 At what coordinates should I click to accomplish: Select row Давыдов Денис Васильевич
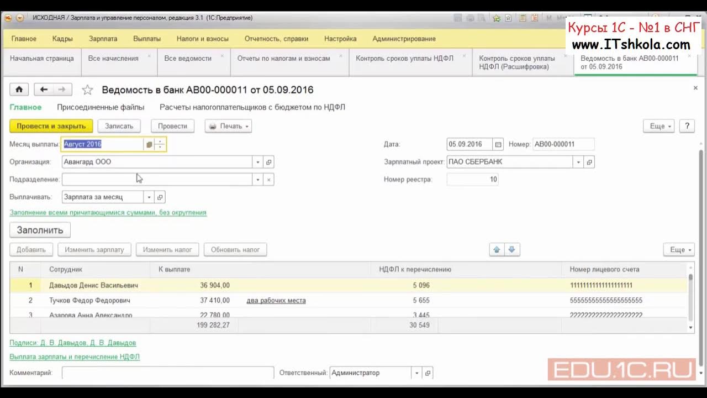349,285
